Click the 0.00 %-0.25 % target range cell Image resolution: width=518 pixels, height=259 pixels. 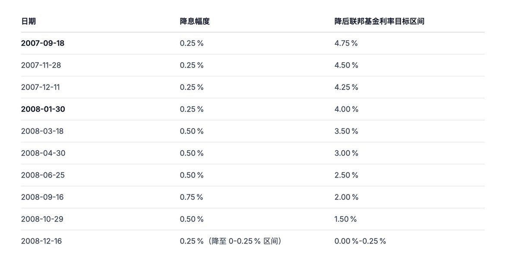click(360, 241)
